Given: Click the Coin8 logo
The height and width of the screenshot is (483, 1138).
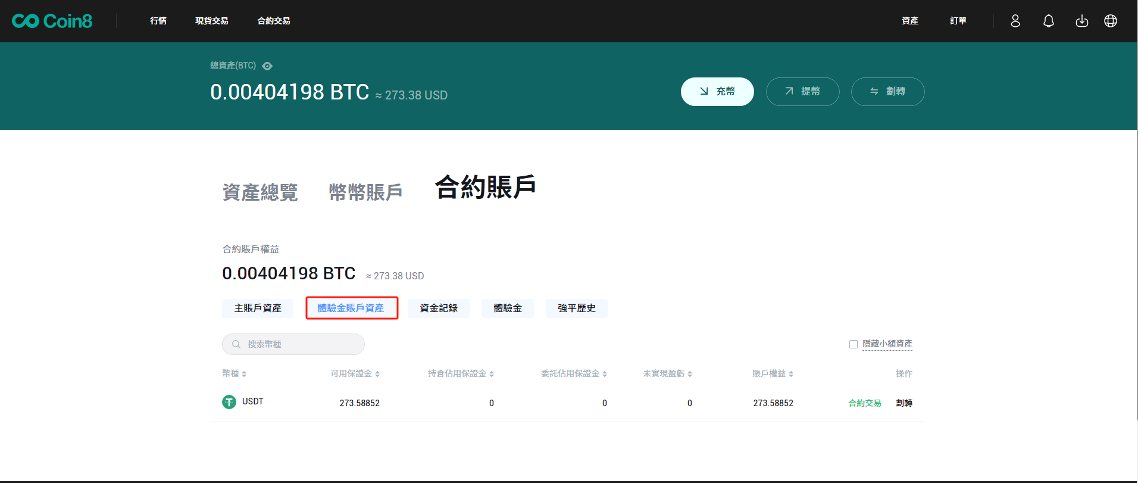Looking at the screenshot, I should point(52,21).
